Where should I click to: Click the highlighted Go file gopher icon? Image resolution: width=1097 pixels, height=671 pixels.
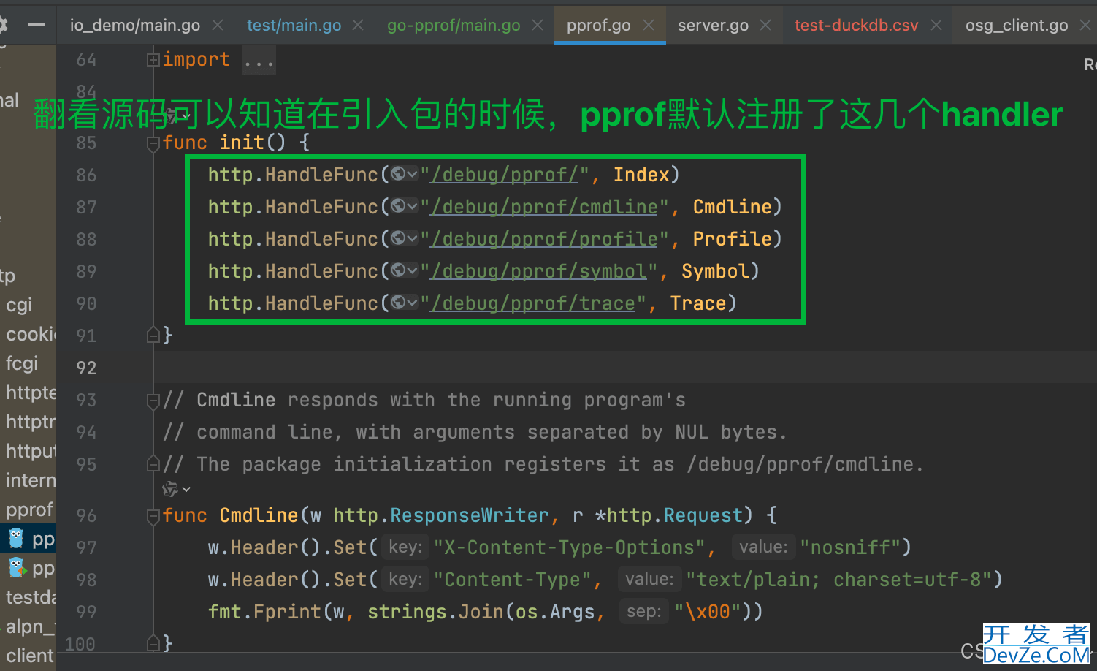pyautogui.click(x=16, y=539)
